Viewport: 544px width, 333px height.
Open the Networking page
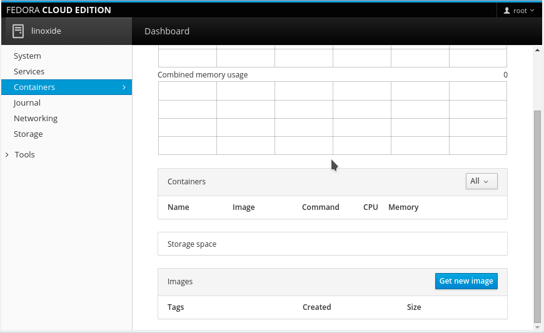pyautogui.click(x=36, y=119)
